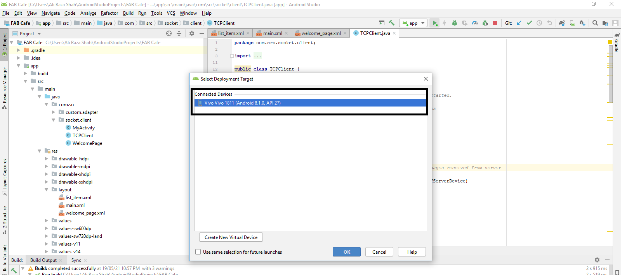Click the Cancel button

coord(379,252)
